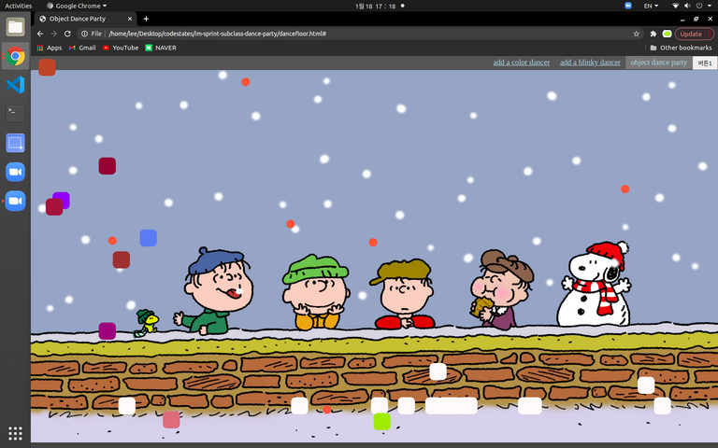718x448 pixels.
Task: Click the Zoom indicator in top bar
Action: [x=628, y=6]
